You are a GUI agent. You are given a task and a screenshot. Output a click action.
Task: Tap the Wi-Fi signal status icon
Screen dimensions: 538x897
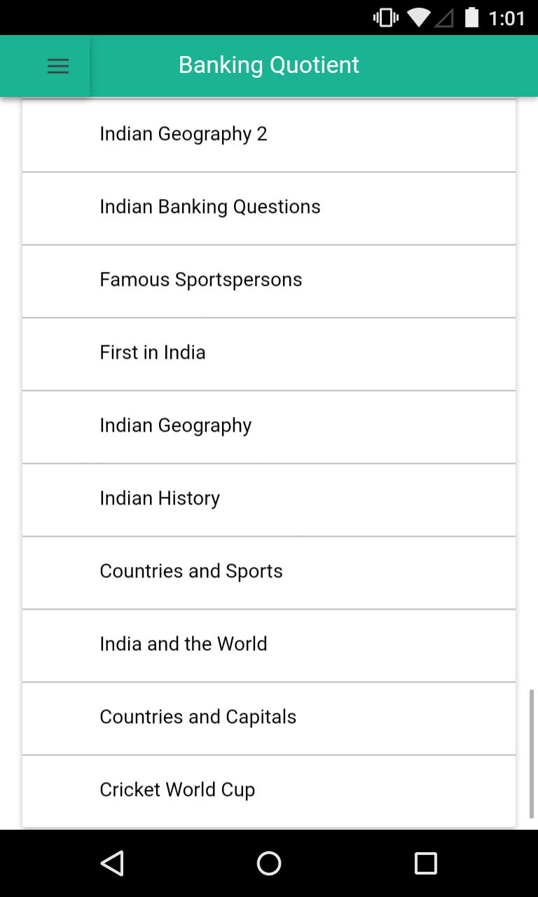(418, 18)
